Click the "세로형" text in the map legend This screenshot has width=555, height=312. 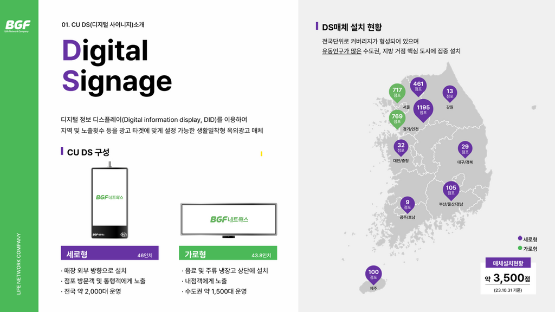[x=530, y=239]
